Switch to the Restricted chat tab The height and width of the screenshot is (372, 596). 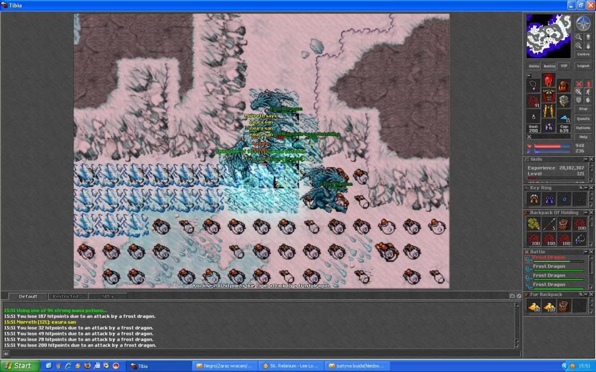[x=68, y=296]
